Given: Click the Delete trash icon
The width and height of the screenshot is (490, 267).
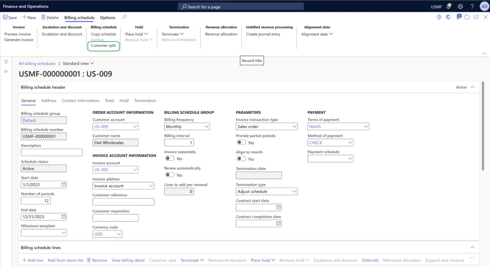Looking at the screenshot, I should pos(44,17).
